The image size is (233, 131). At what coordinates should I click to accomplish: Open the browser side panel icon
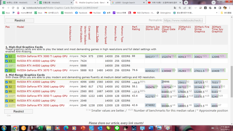click(x=220, y=8)
